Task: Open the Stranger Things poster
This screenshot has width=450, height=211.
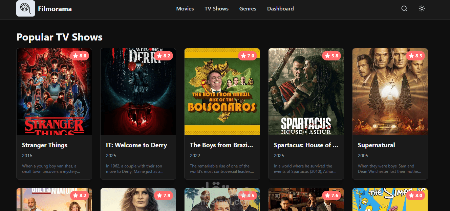Action: pos(54,91)
